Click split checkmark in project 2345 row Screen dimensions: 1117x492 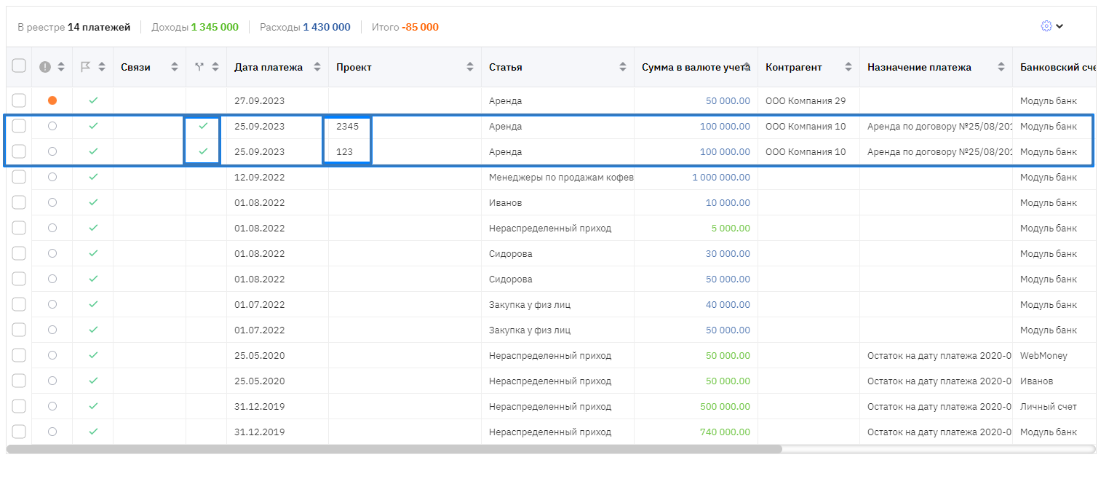pyautogui.click(x=203, y=126)
